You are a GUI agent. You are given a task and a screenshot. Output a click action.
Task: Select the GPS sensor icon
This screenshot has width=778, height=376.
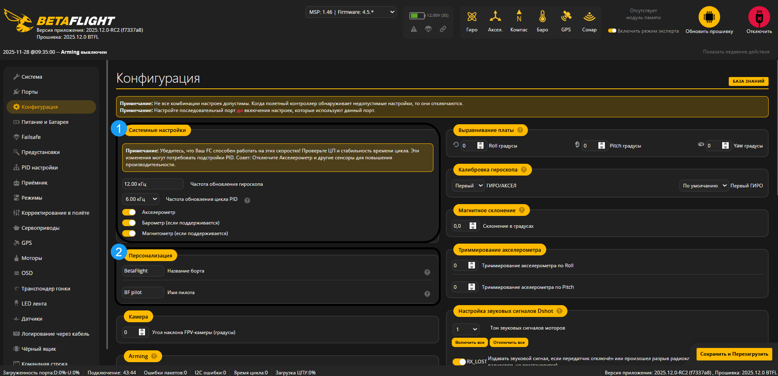click(565, 20)
